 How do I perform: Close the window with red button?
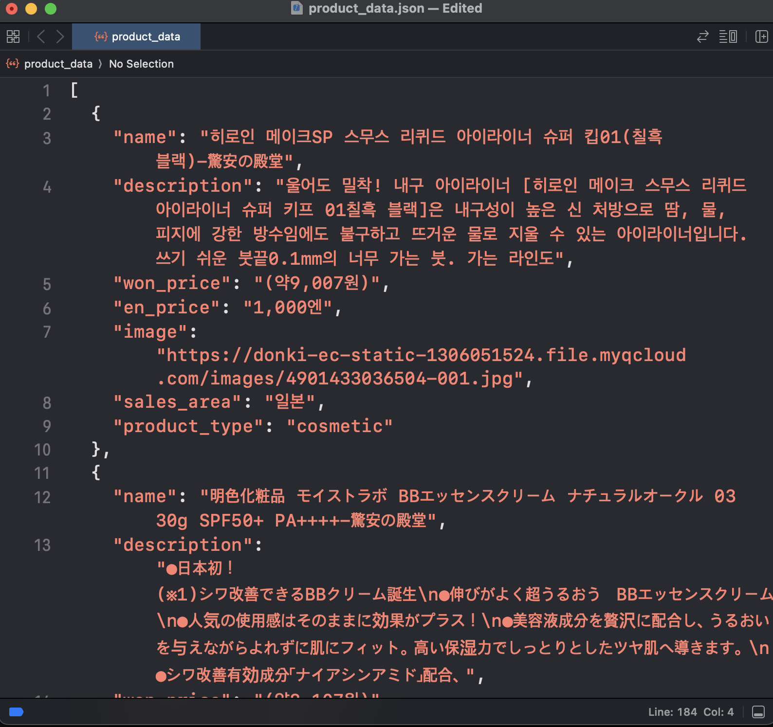pyautogui.click(x=12, y=9)
